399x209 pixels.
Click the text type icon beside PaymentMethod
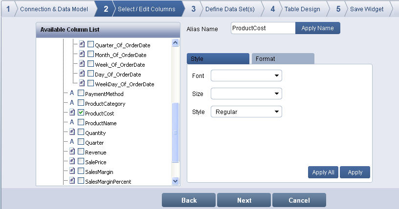(x=72, y=94)
